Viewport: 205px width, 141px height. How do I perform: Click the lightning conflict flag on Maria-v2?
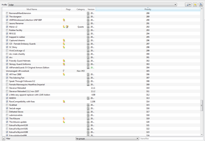[64, 27]
